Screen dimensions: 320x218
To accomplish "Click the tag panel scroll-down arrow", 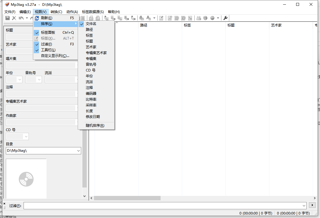I will [84, 196].
